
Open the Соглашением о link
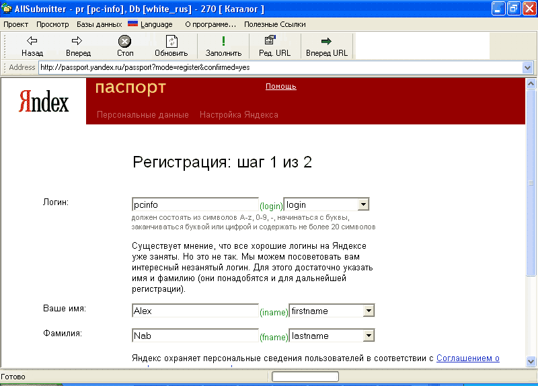[x=467, y=358]
